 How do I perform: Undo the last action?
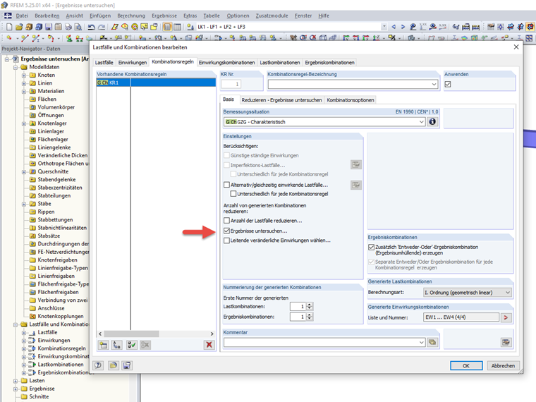[x=91, y=27]
